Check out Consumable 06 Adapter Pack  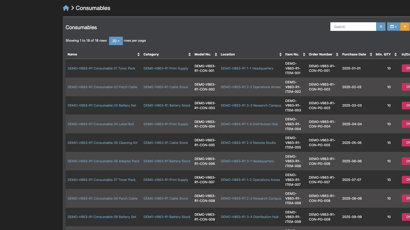point(406,161)
